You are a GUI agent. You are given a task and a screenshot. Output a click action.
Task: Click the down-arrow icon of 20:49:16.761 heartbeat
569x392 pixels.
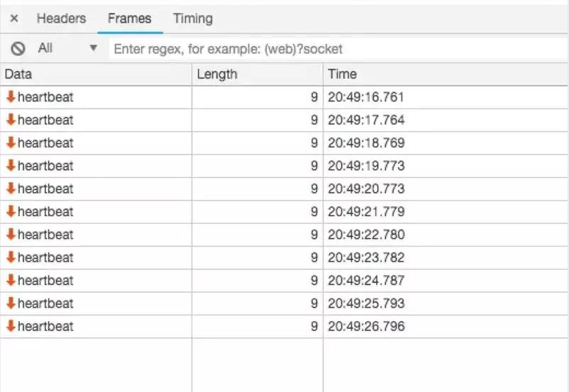pyautogui.click(x=11, y=97)
